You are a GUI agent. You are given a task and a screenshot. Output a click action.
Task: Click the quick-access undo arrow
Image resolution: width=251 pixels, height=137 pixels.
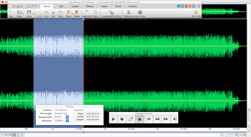coord(33,6)
